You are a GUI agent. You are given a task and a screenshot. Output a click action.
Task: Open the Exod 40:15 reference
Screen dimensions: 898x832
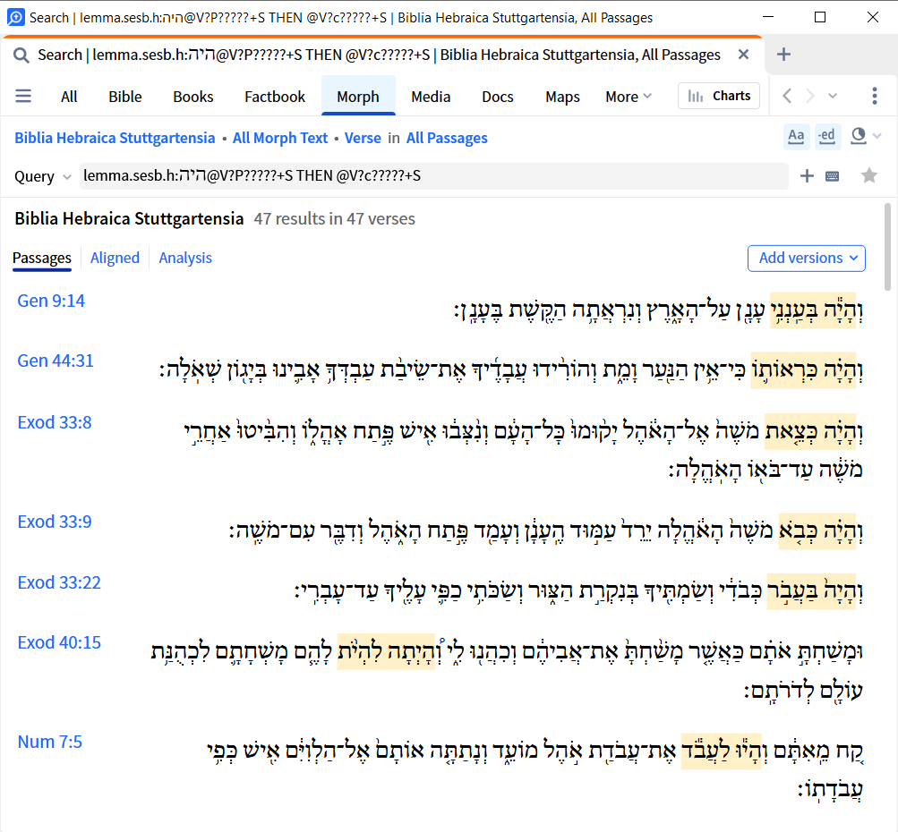pos(59,642)
